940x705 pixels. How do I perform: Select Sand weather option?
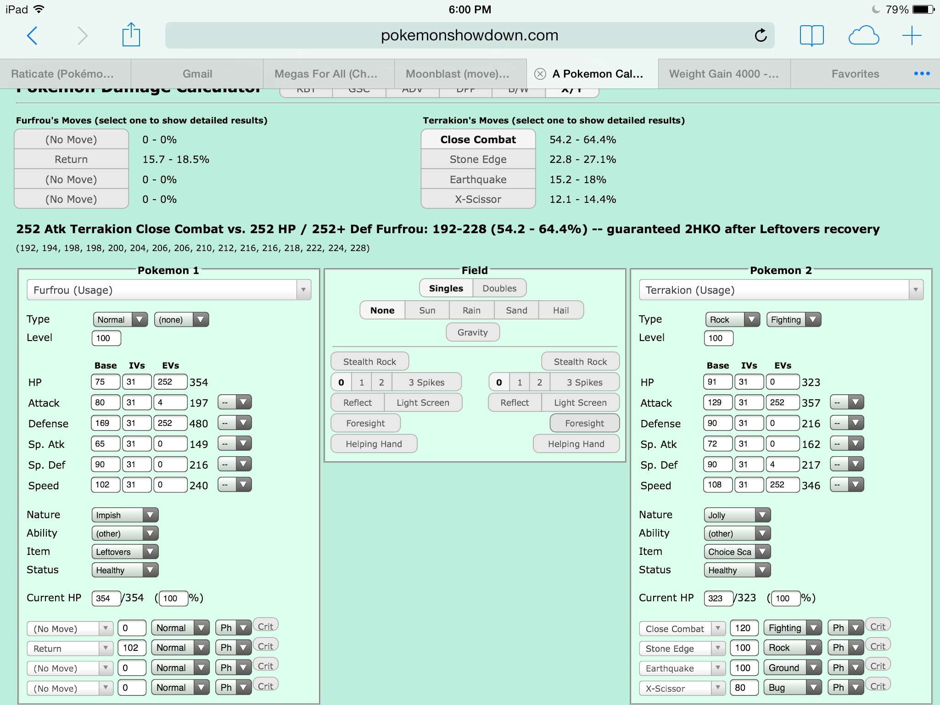[x=516, y=310]
